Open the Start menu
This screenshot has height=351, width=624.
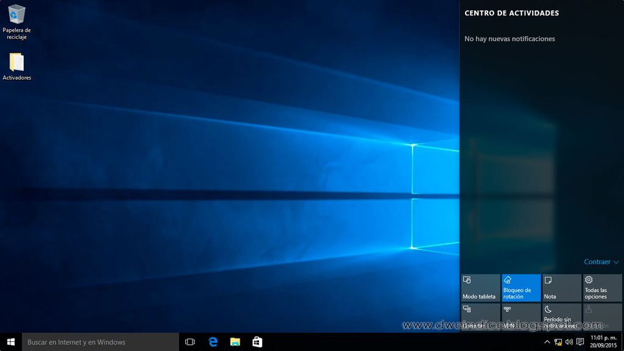[10, 342]
